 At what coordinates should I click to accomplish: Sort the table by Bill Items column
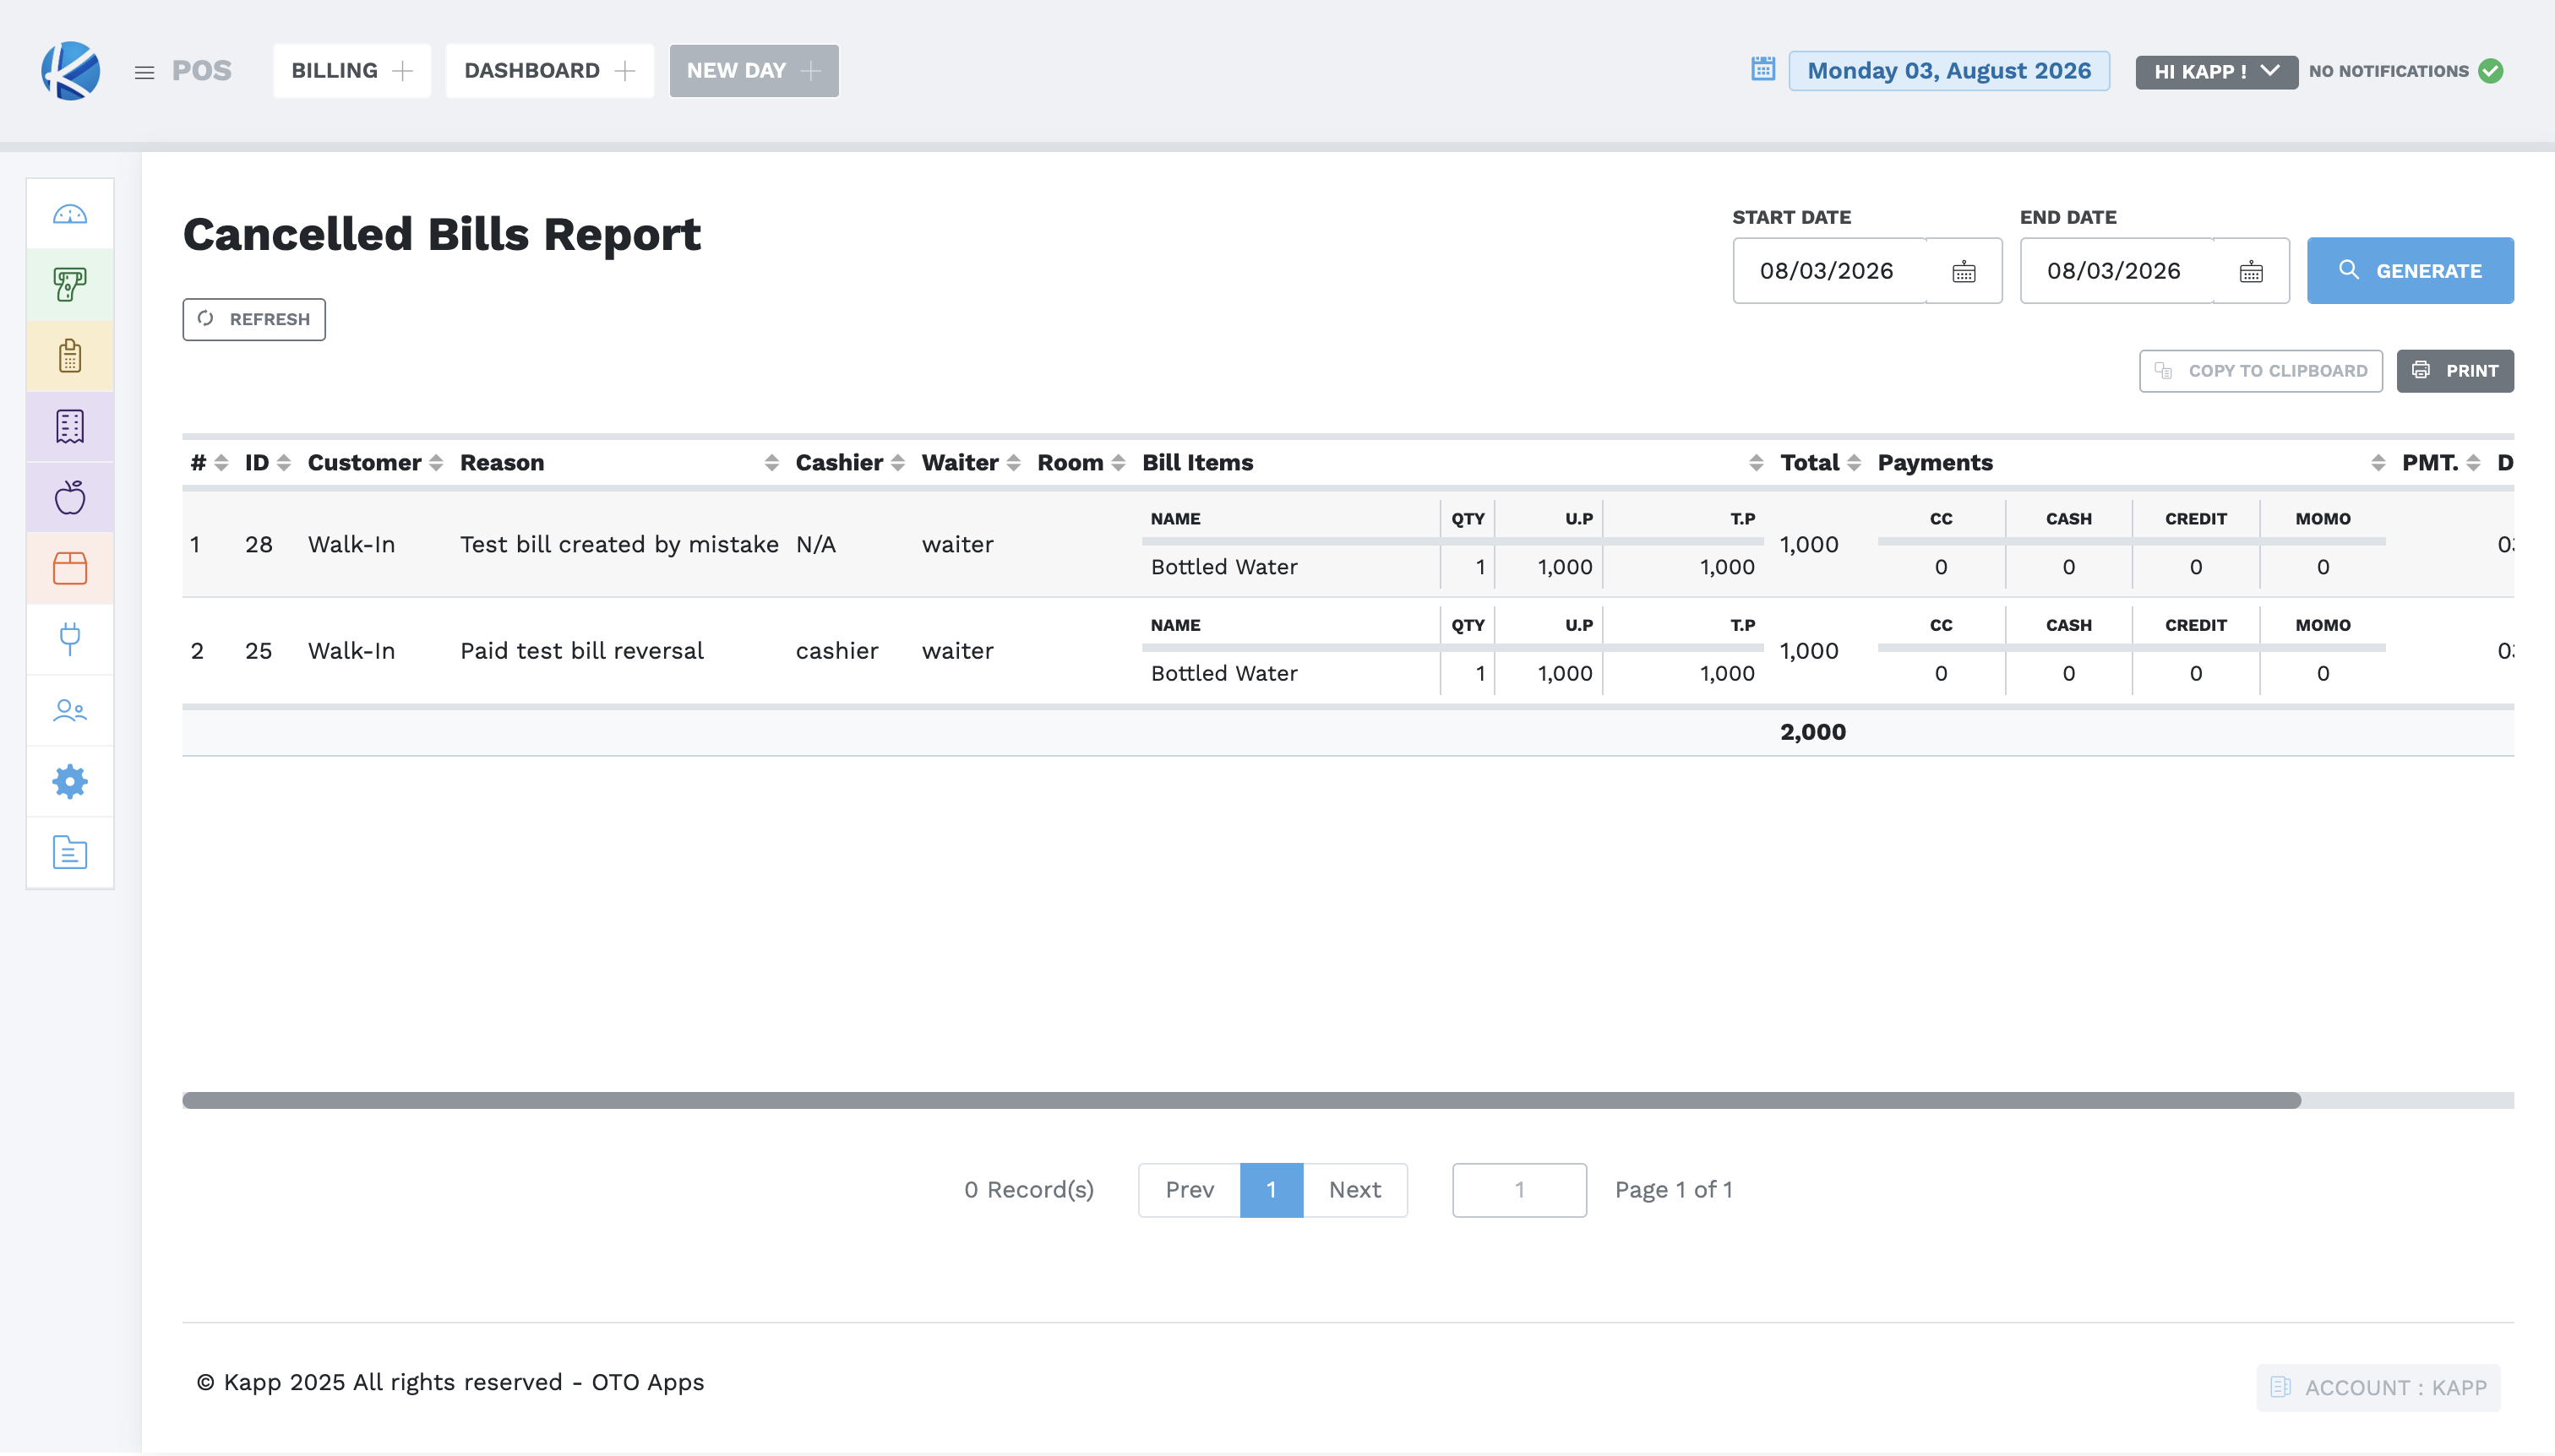(x=1756, y=463)
